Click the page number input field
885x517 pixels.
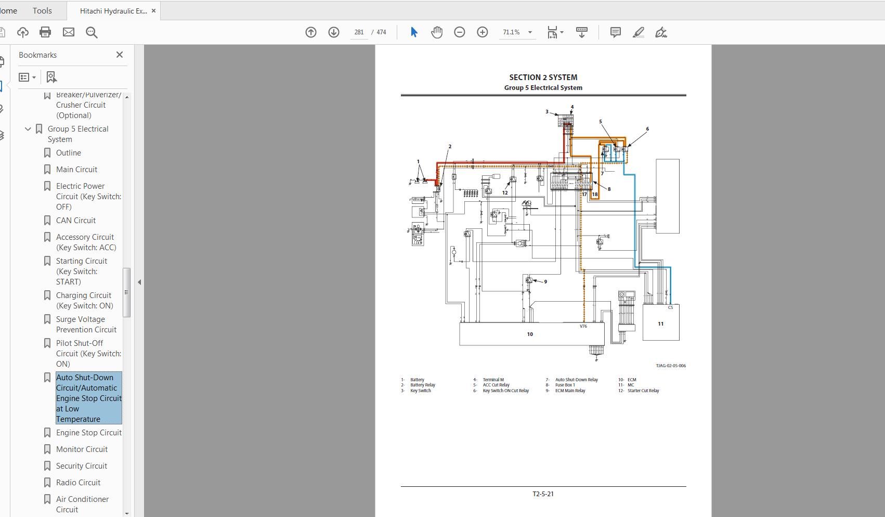[359, 32]
